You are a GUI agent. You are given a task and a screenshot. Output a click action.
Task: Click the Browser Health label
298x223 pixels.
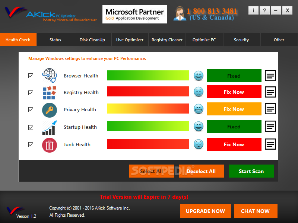(x=81, y=76)
